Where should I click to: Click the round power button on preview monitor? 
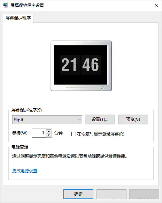pyautogui.click(x=102, y=88)
